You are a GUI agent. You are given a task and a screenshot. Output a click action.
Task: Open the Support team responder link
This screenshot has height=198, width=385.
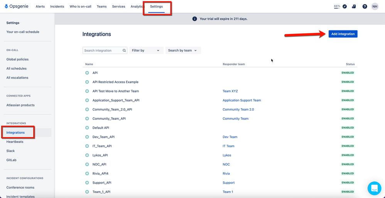pyautogui.click(x=229, y=183)
